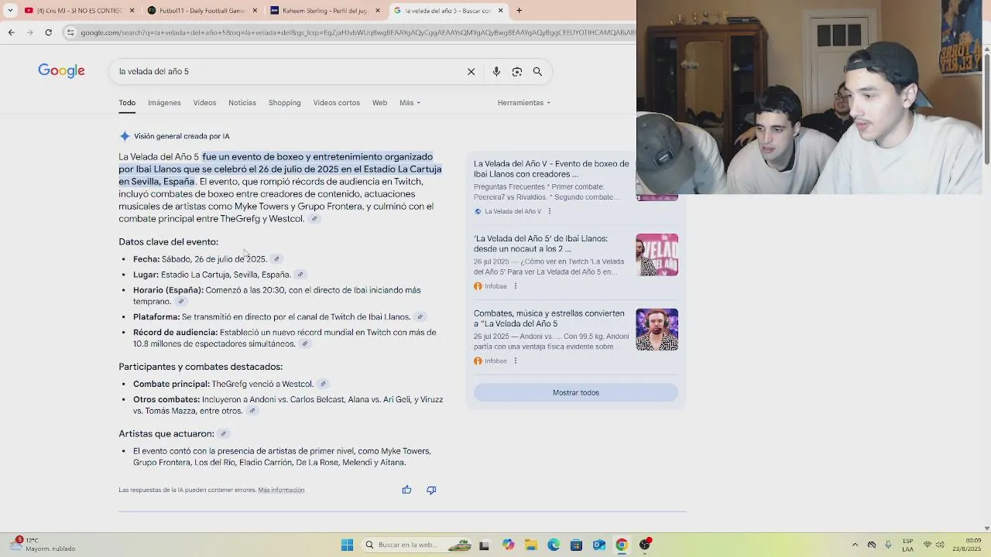The height and width of the screenshot is (557, 991).
Task: Open site information icon in address bar
Action: coord(70,32)
